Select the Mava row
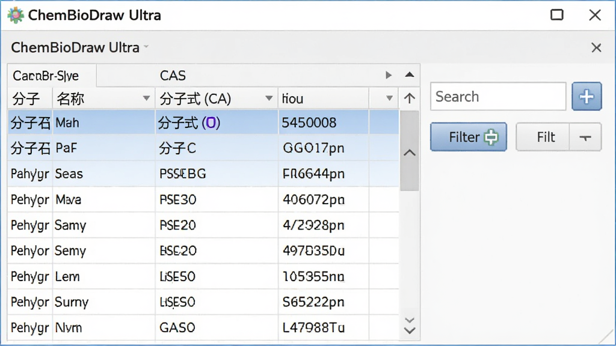This screenshot has height=346, width=616. coord(203,199)
